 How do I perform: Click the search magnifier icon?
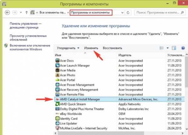pyautogui.click(x=182, y=12)
